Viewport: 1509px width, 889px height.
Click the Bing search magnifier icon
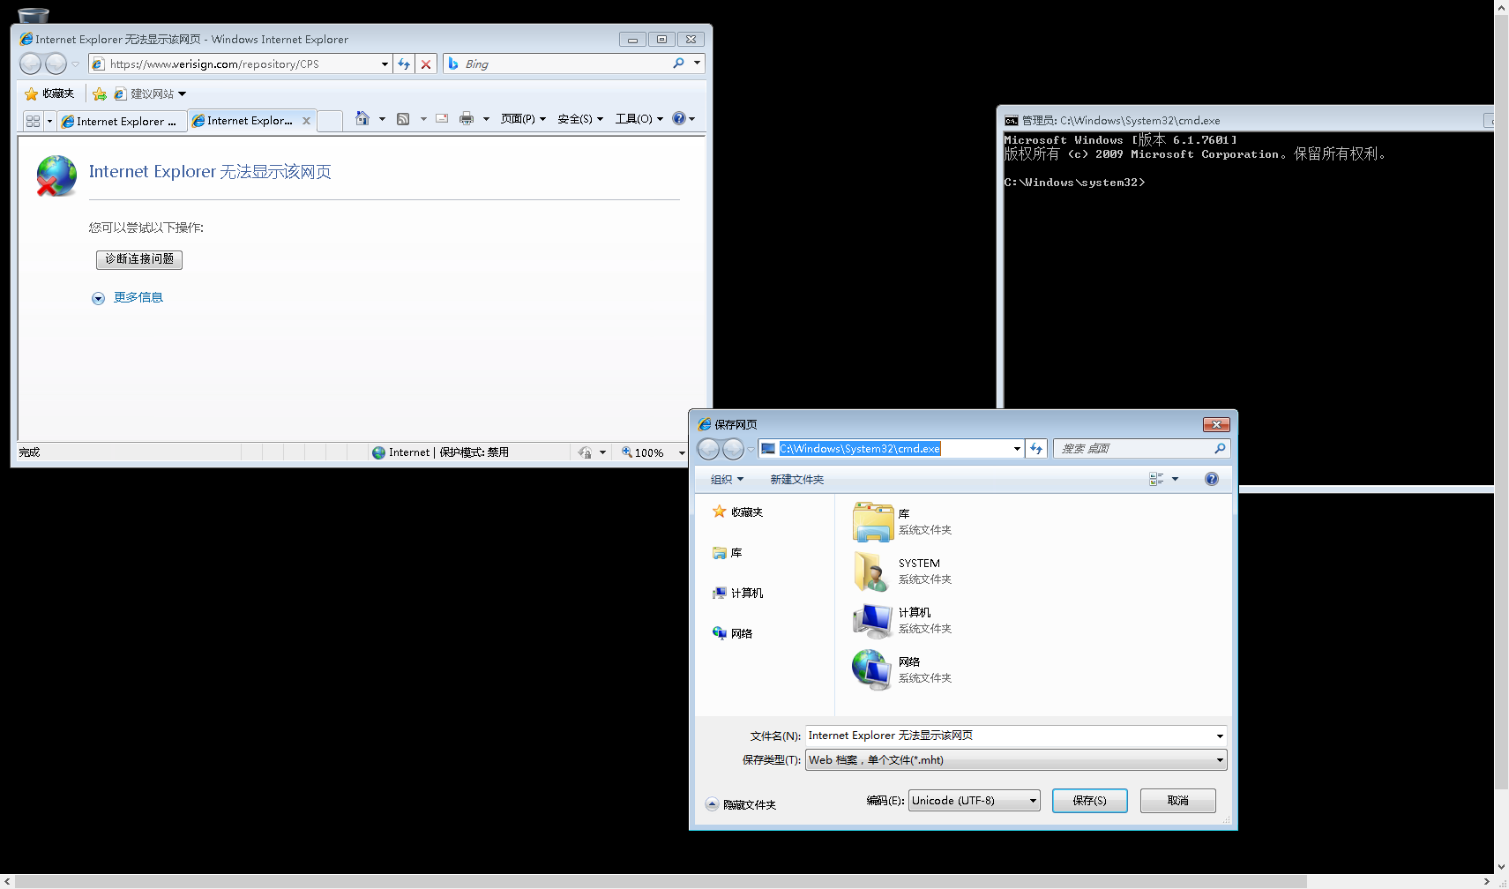click(678, 63)
